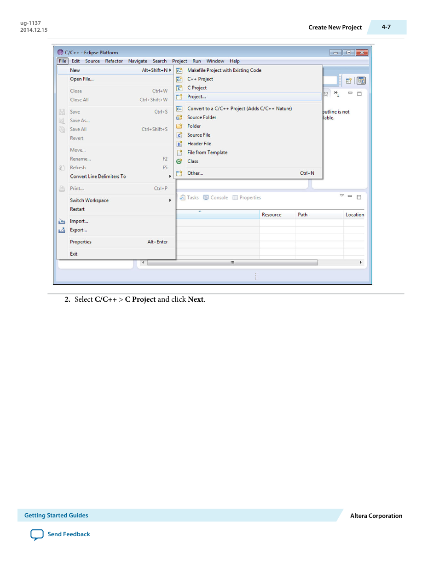Click the Header File icon

[x=179, y=143]
